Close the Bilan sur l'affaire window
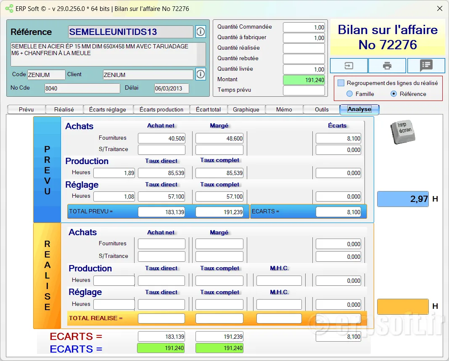 coord(440,8)
